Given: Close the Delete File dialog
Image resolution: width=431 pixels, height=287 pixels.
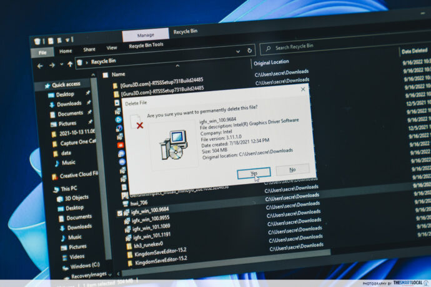Looking at the screenshot, I should click(303, 89).
